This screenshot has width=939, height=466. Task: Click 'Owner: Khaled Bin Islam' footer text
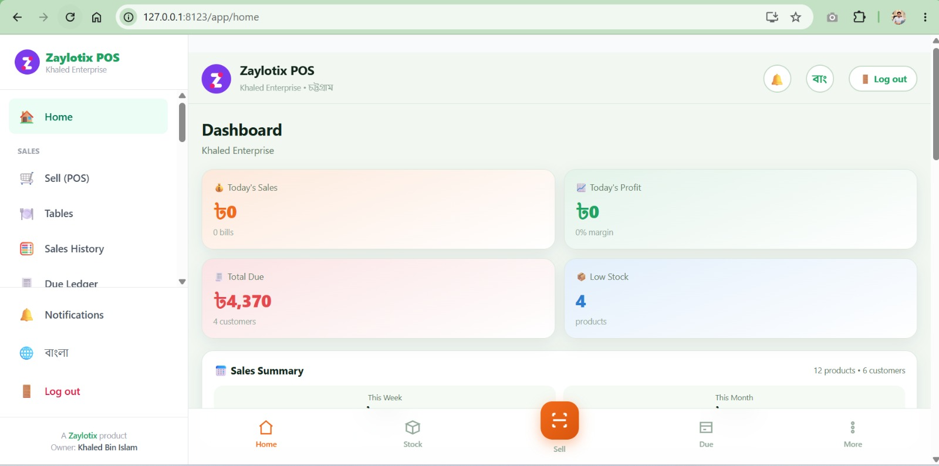tap(94, 447)
